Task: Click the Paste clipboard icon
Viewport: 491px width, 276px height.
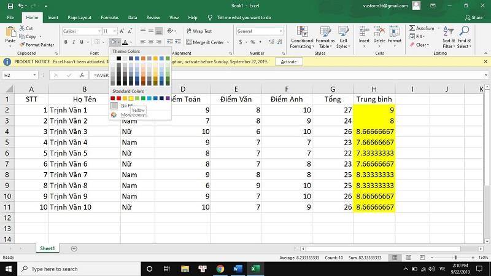Action: 10,33
